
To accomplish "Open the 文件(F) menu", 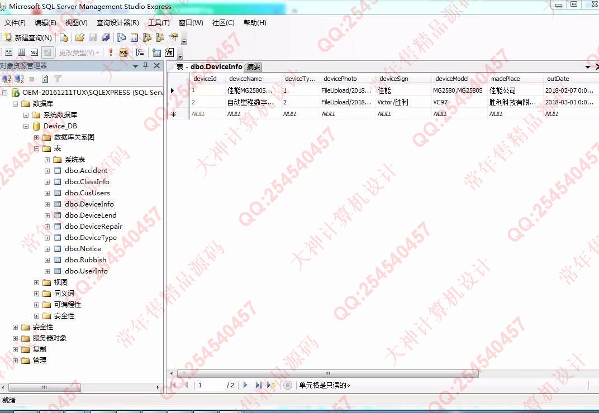I will coord(15,22).
